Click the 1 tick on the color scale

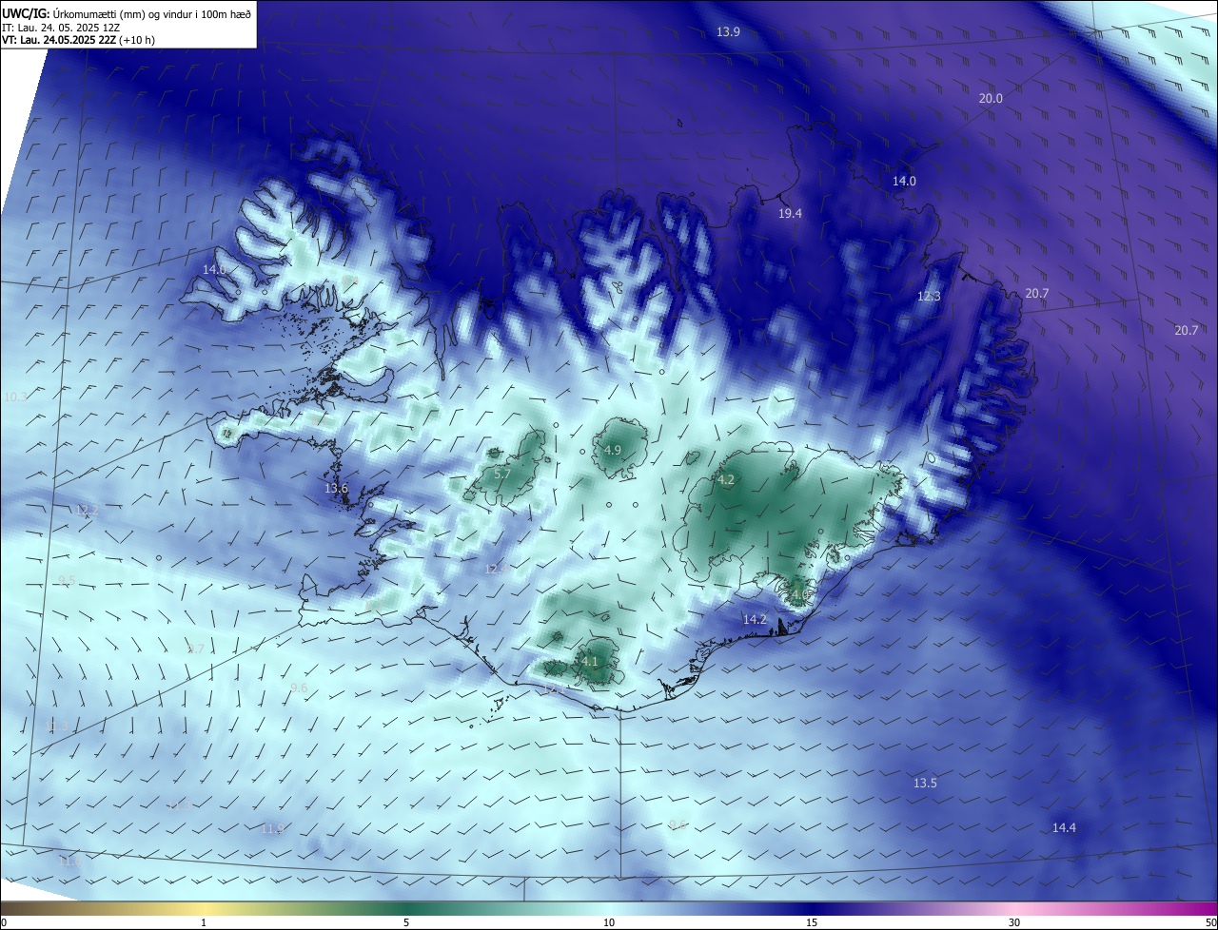click(204, 923)
